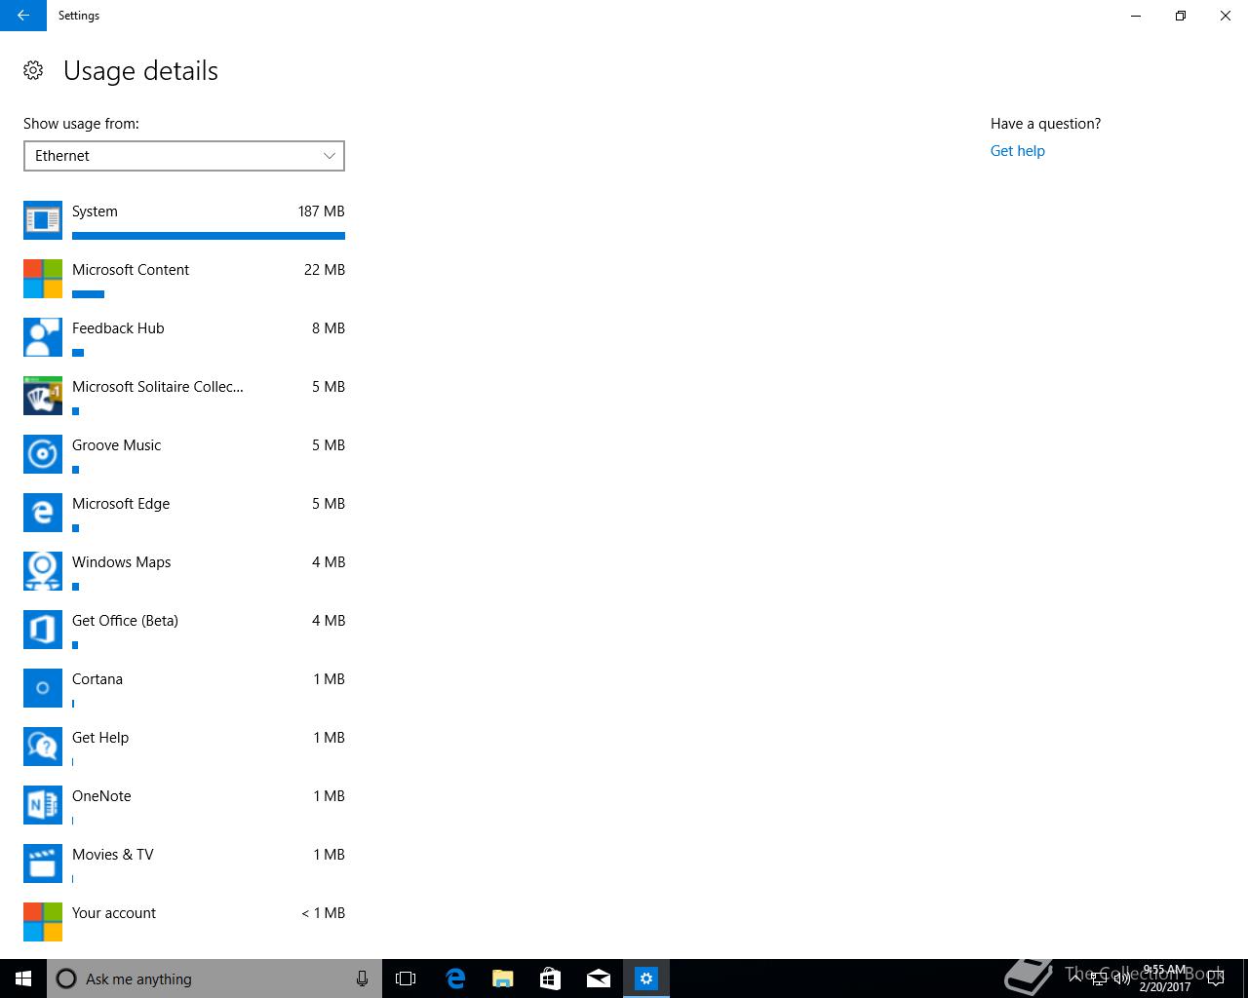Click the System app icon

pyautogui.click(x=43, y=220)
